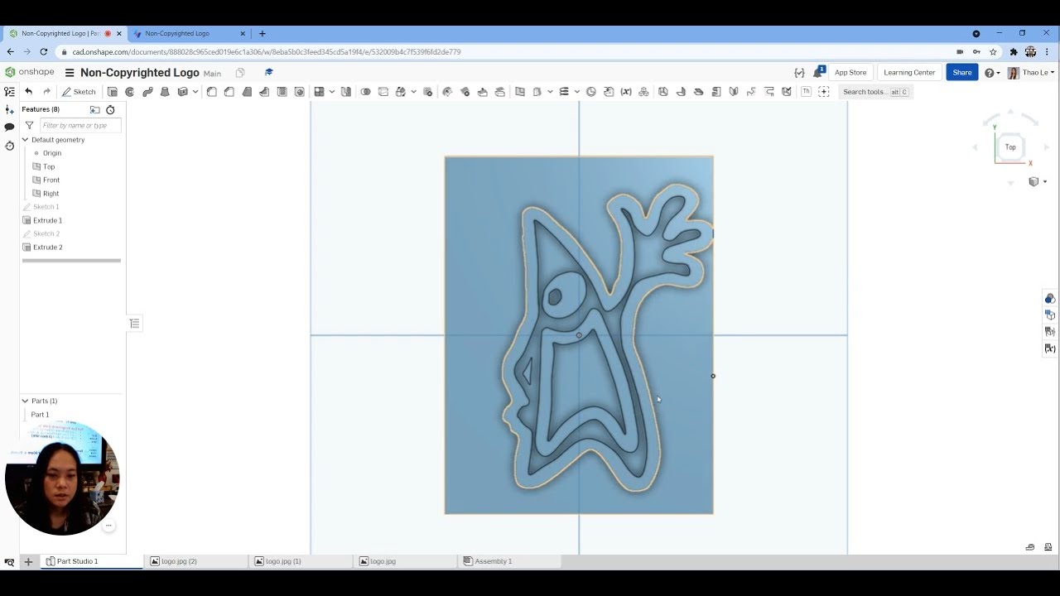Image resolution: width=1060 pixels, height=596 pixels.
Task: Open rollback history clock icon in Features panel
Action: [x=110, y=109]
